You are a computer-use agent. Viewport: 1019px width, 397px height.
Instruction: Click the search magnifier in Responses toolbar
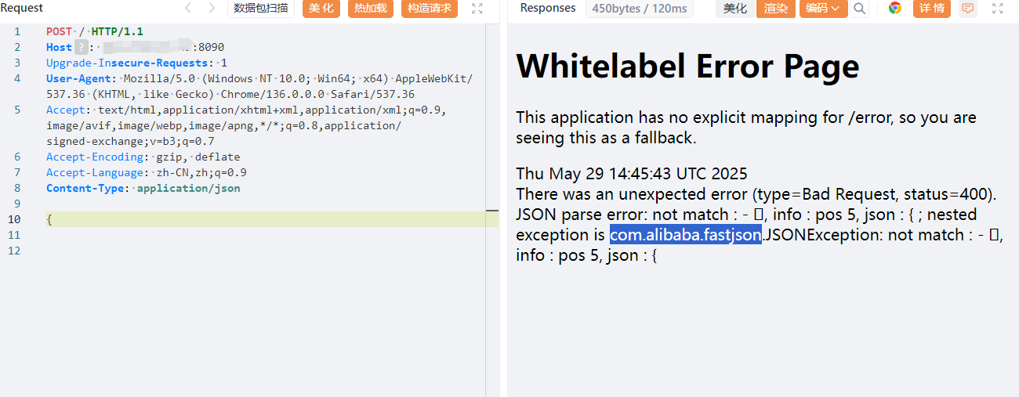tap(860, 9)
